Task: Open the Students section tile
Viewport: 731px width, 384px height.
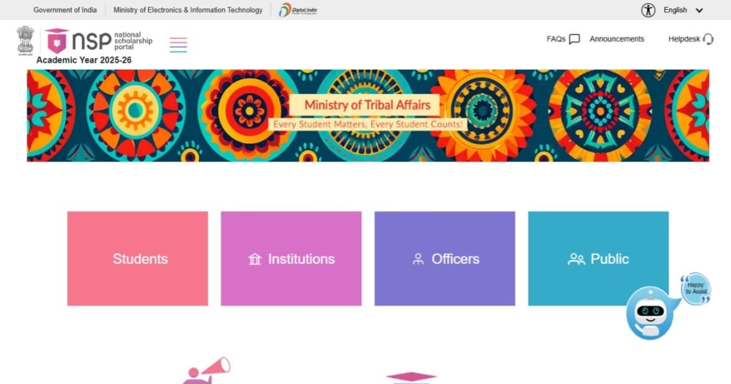Action: point(138,258)
